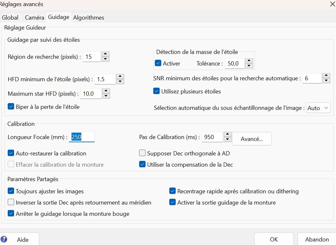The height and width of the screenshot is (245, 336).
Task: Select the Global tab
Action: point(10,18)
